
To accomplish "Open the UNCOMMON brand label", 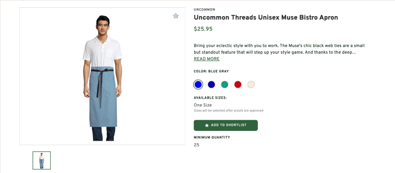I will point(204,10).
